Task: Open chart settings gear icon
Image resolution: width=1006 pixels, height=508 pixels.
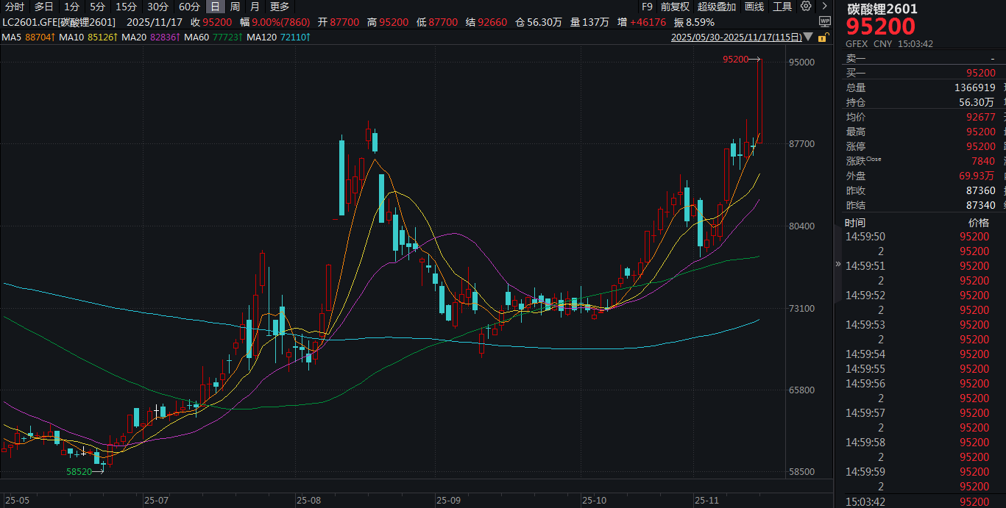Action: pos(806,7)
